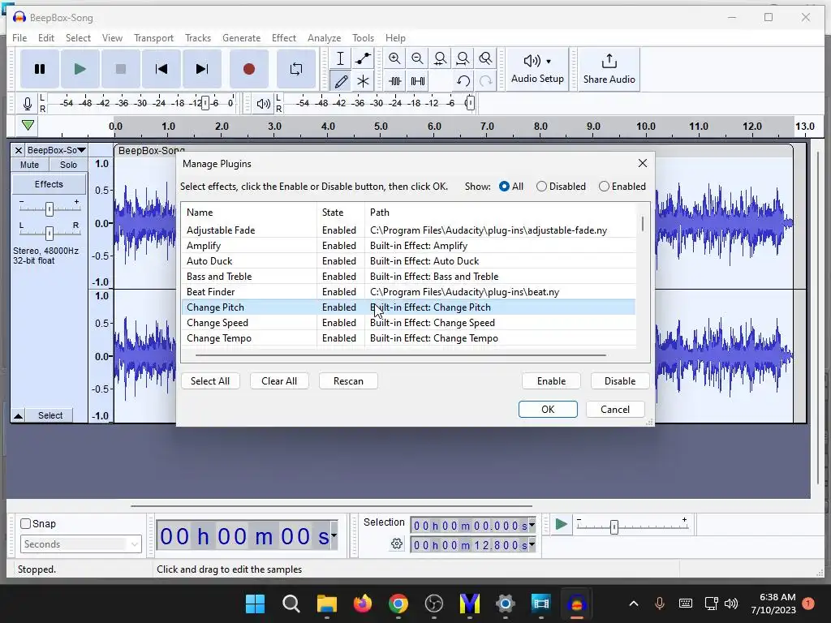Click the Zoom In magnifier
The height and width of the screenshot is (623, 831).
click(x=394, y=58)
